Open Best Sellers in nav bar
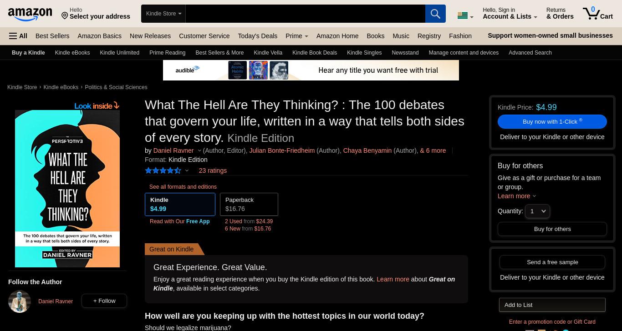The image size is (622, 331). (x=52, y=36)
